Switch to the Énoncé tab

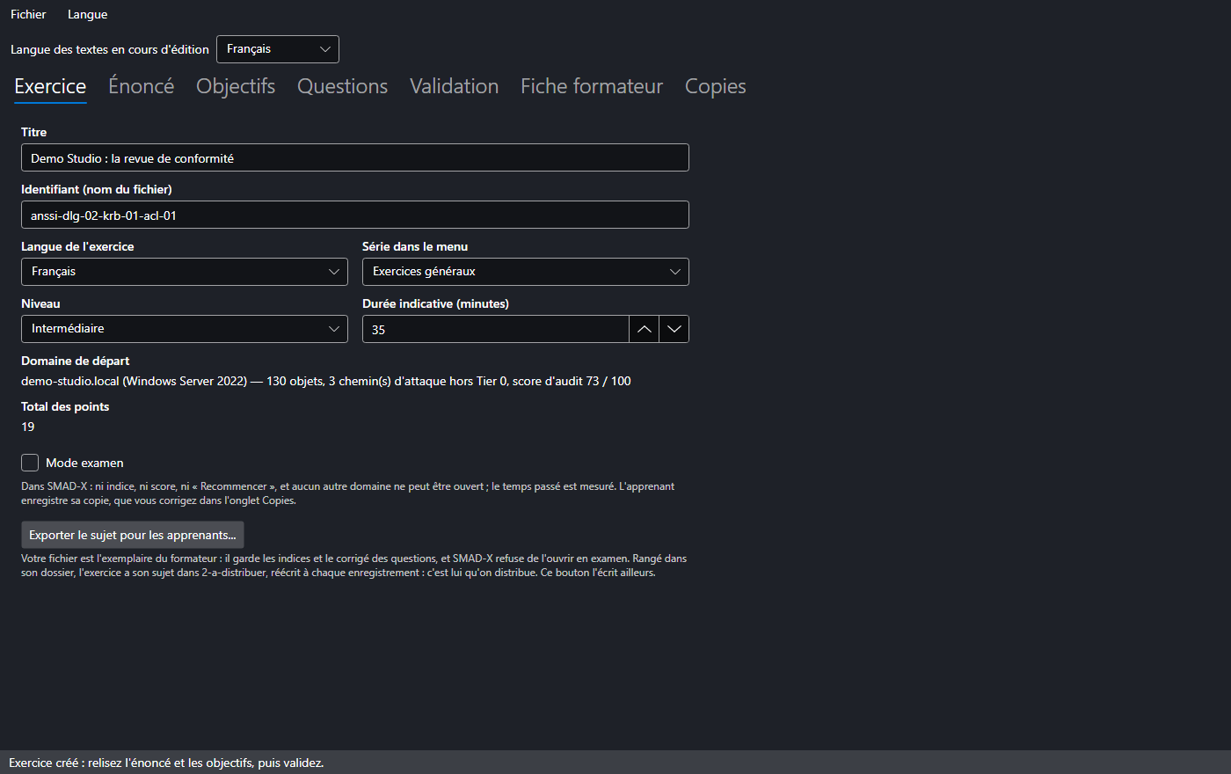tap(141, 86)
